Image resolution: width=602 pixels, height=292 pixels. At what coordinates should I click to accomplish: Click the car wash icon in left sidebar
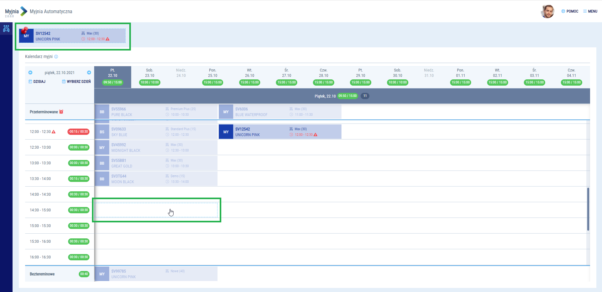click(x=6, y=29)
